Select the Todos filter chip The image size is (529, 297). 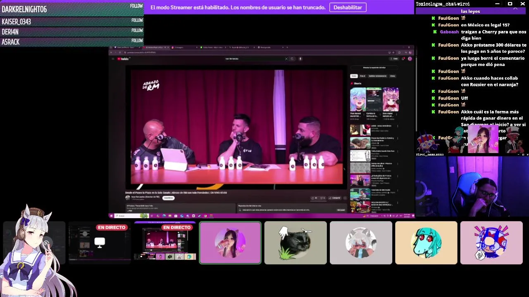point(354,76)
